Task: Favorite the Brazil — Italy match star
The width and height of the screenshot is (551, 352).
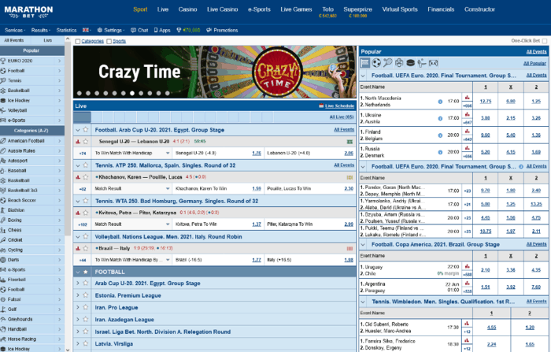Action: [x=85, y=249]
